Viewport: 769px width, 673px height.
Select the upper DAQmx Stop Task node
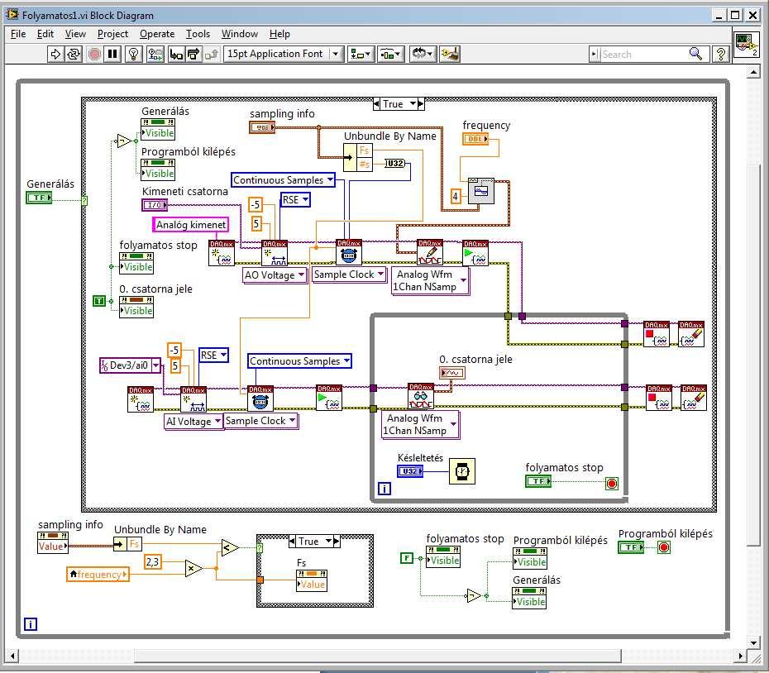657,335
